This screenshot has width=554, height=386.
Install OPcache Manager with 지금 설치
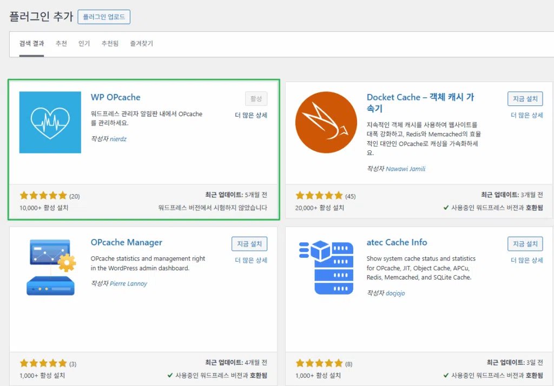249,244
